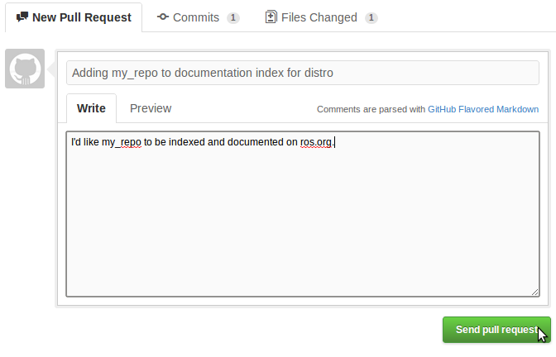Click the file diff icon beside Files Changed

pos(271,17)
